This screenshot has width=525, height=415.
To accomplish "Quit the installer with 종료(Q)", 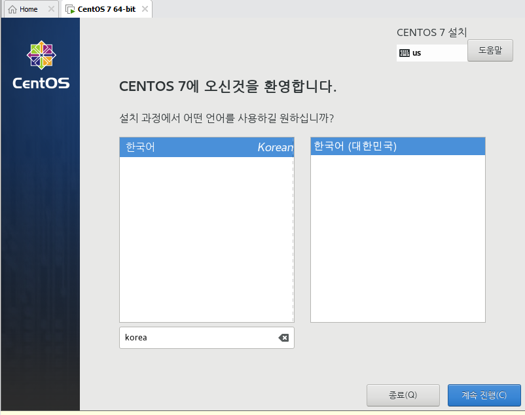I will point(403,395).
